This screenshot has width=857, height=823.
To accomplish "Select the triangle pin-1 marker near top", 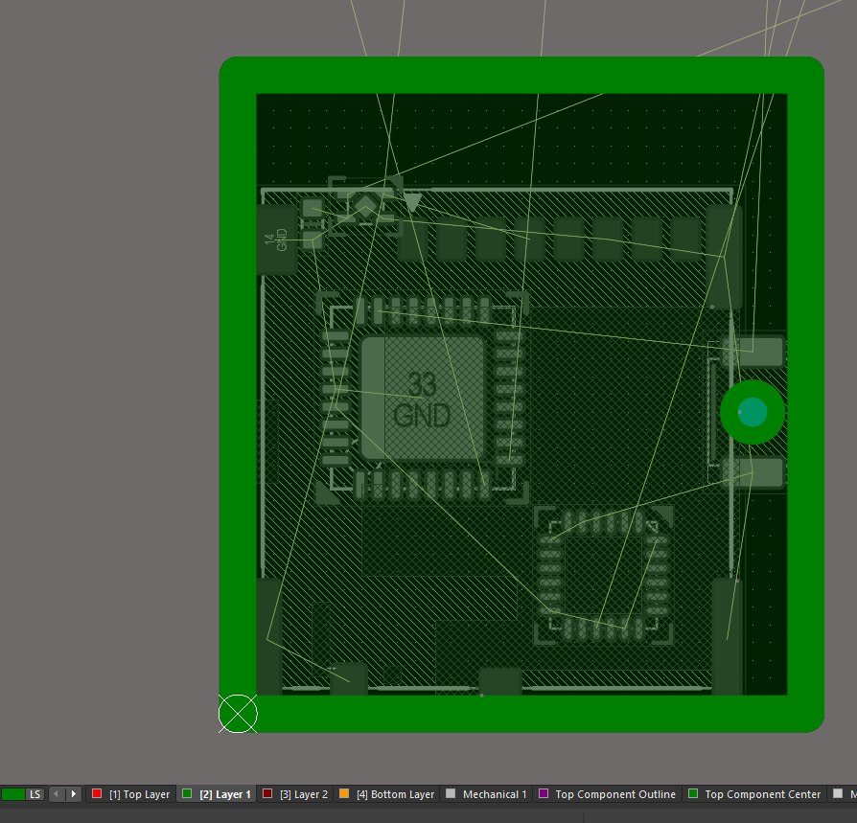I will click(x=412, y=202).
